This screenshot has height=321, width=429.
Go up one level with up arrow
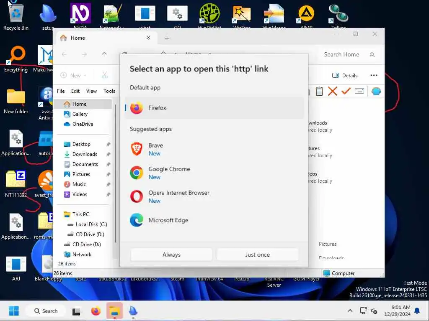104,54
